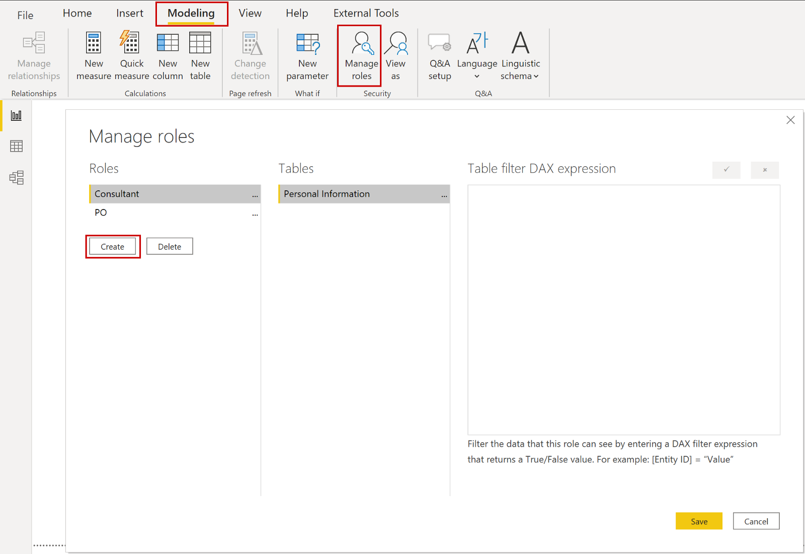Create a New parameter
The height and width of the screenshot is (554, 805).
tap(307, 55)
